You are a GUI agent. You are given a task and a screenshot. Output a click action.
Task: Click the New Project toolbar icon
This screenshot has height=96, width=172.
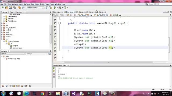(x=6, y=8)
